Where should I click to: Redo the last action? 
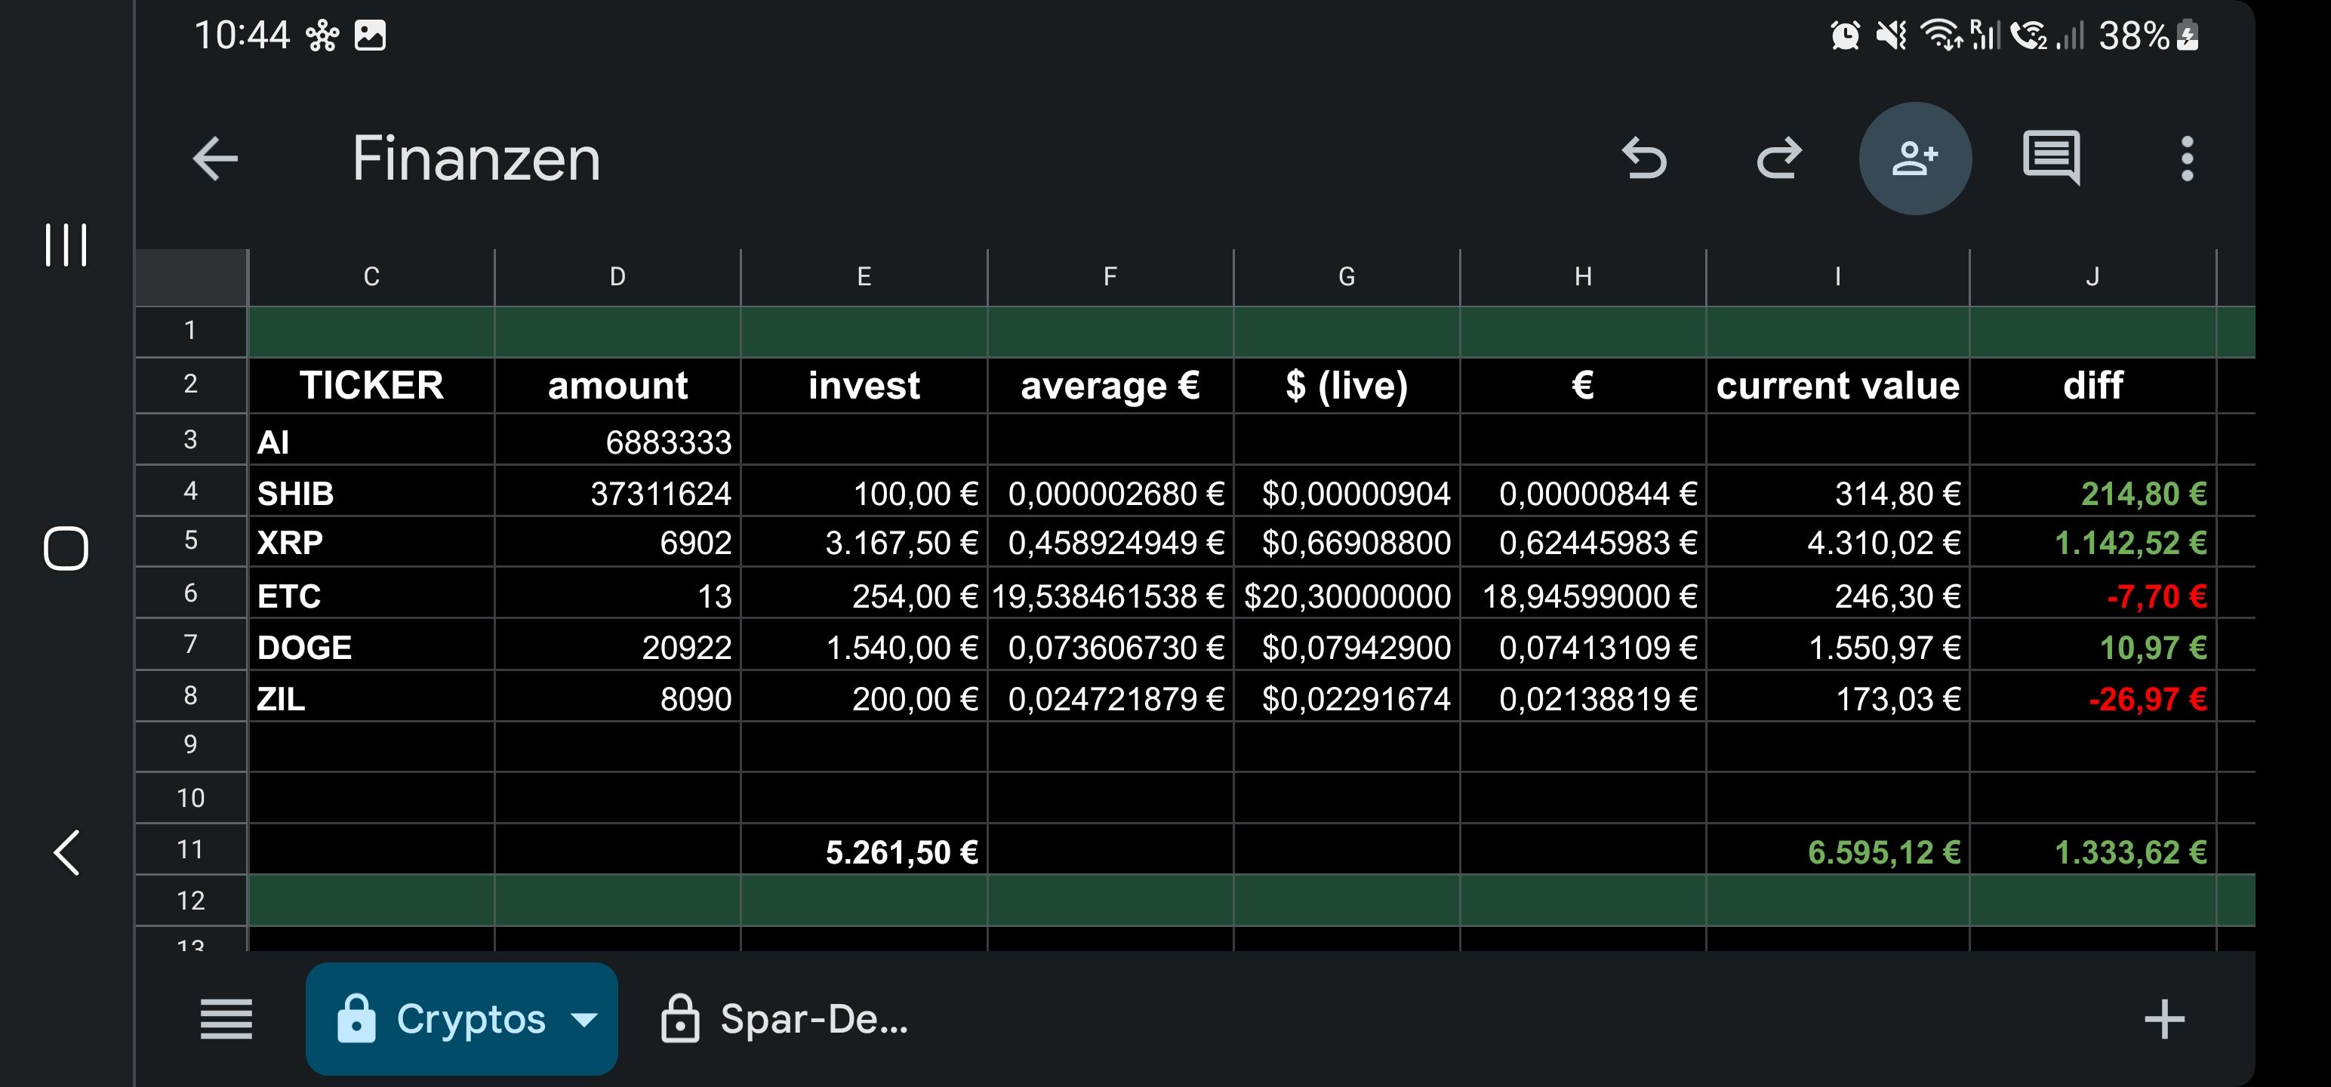[x=1779, y=159]
